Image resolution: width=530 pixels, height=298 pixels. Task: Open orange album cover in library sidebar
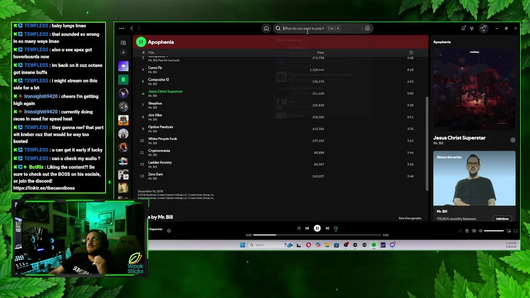[x=123, y=120]
